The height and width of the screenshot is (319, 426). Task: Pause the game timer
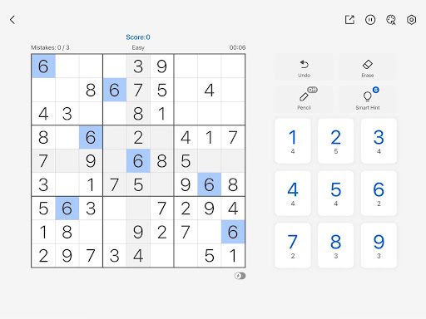click(370, 20)
